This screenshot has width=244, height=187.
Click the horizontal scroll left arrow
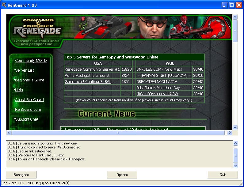pos(9,133)
